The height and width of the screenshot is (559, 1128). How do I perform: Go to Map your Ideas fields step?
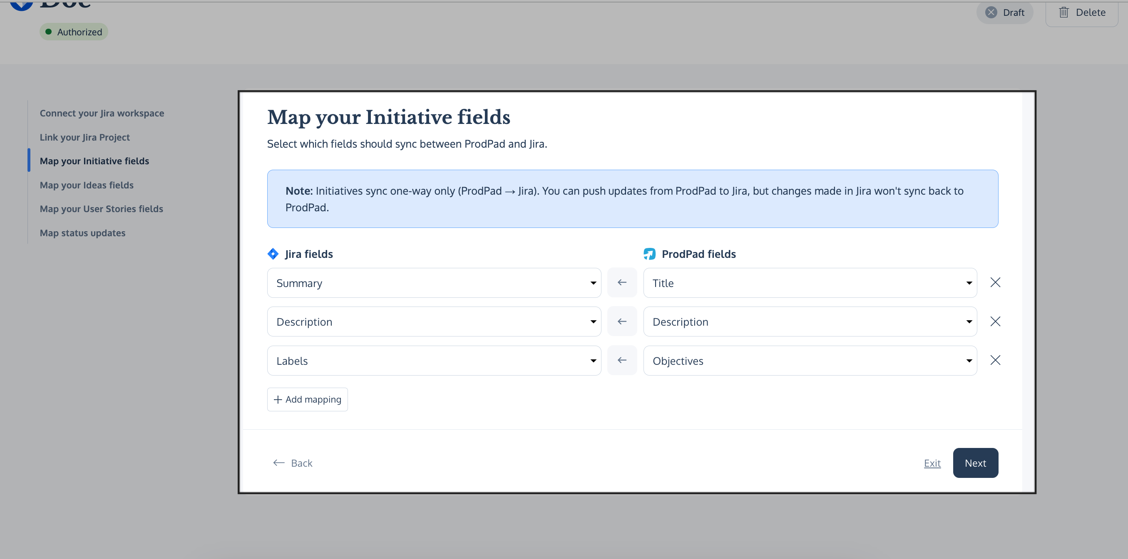pos(87,185)
